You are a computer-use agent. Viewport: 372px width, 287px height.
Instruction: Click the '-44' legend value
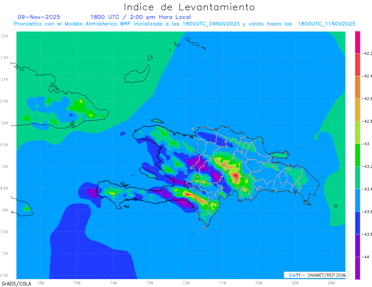point(366,257)
